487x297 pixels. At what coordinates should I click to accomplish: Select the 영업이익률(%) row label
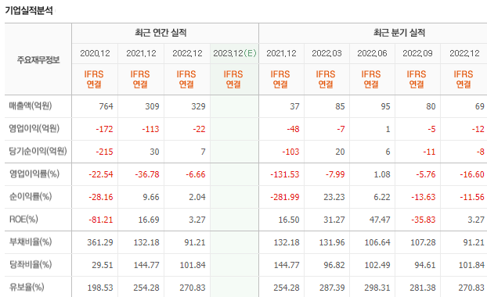coord(34,174)
